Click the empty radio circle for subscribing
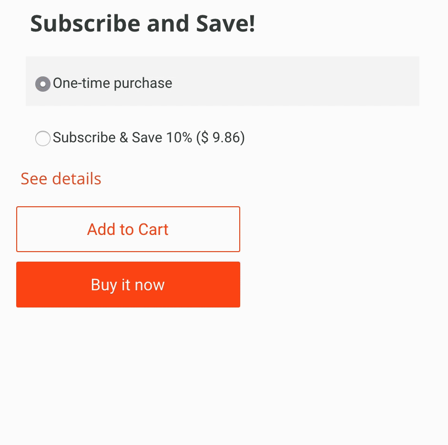 click(43, 138)
